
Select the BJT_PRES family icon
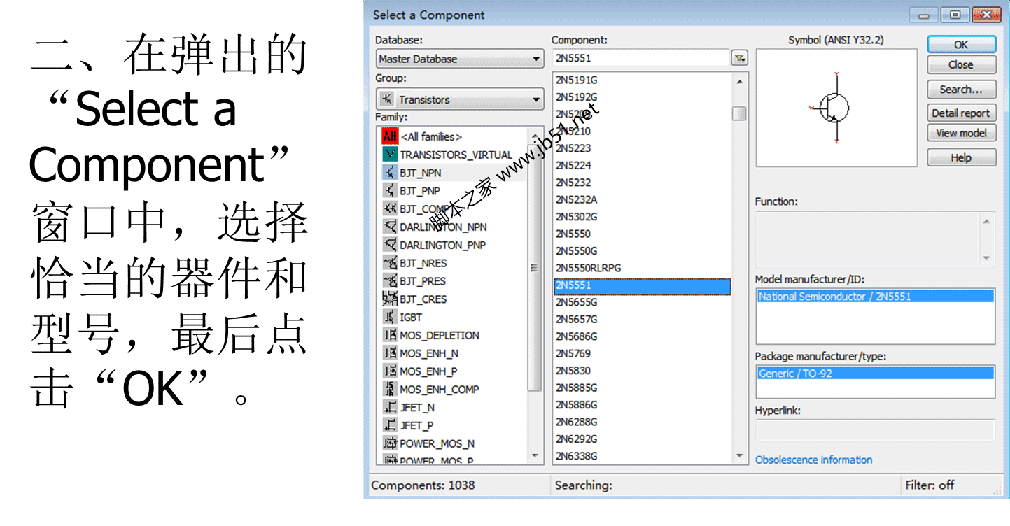[x=390, y=281]
